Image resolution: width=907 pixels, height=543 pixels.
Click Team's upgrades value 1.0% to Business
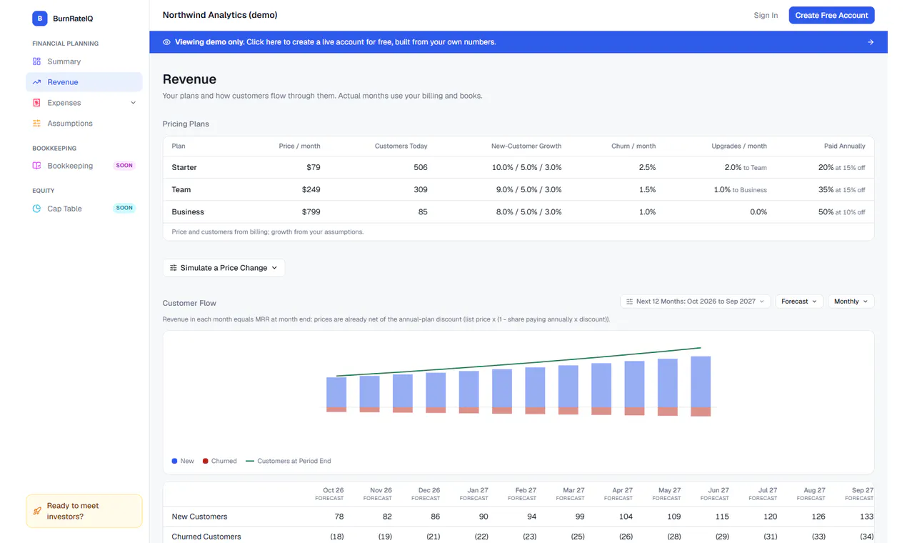pos(741,189)
